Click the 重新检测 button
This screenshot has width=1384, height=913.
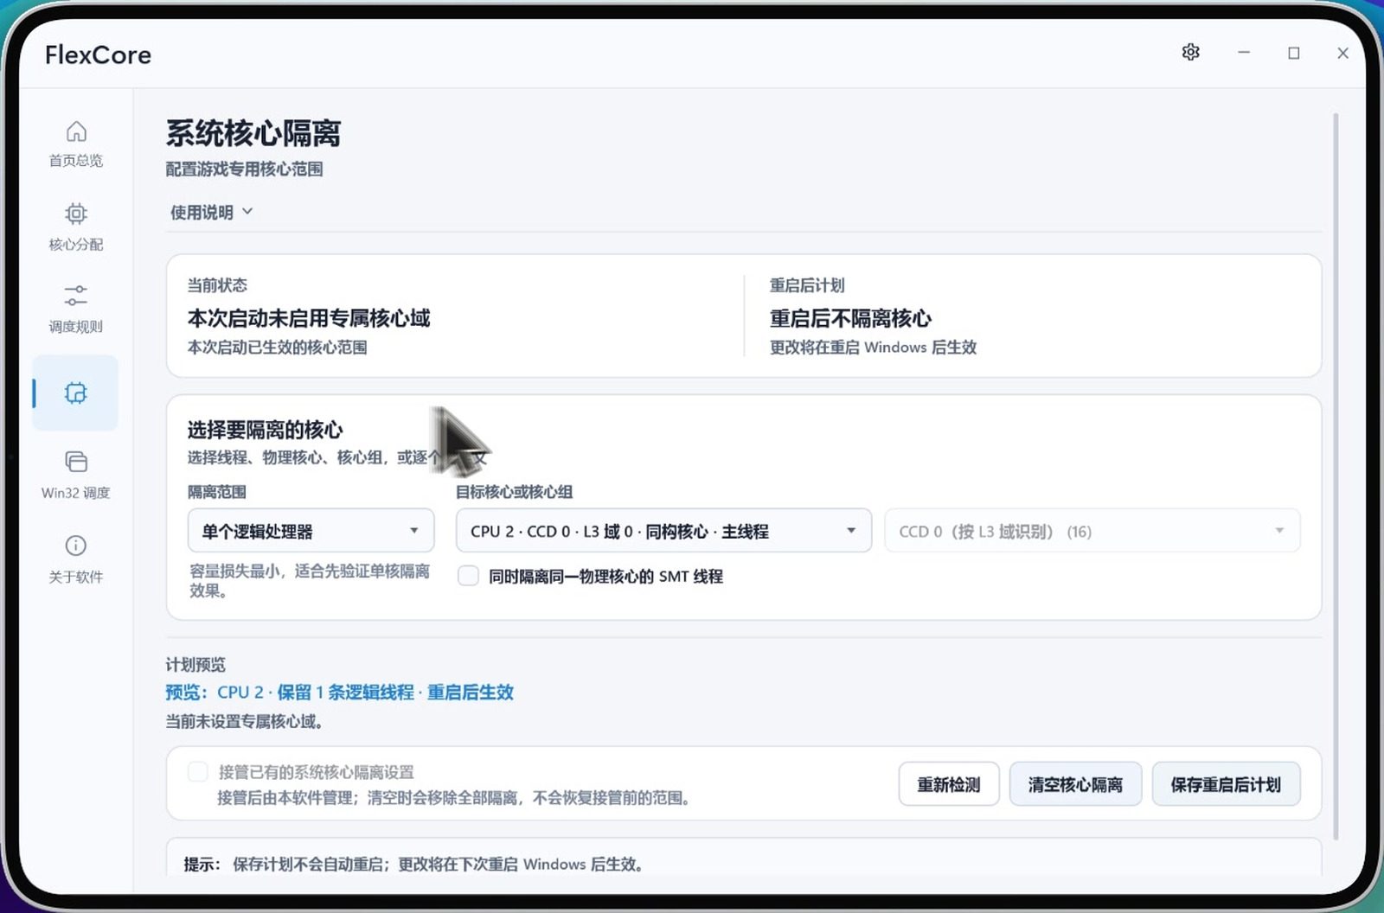[949, 784]
